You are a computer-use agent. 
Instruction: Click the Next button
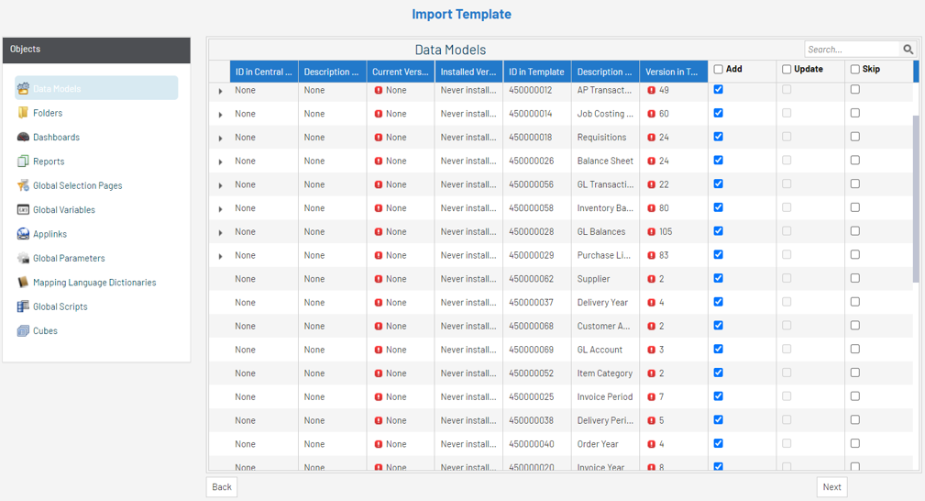coord(831,487)
